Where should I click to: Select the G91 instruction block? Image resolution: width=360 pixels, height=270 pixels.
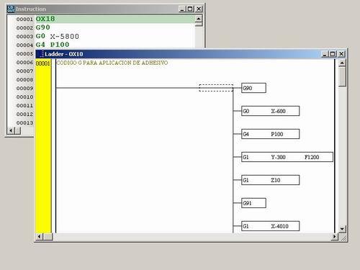point(253,203)
